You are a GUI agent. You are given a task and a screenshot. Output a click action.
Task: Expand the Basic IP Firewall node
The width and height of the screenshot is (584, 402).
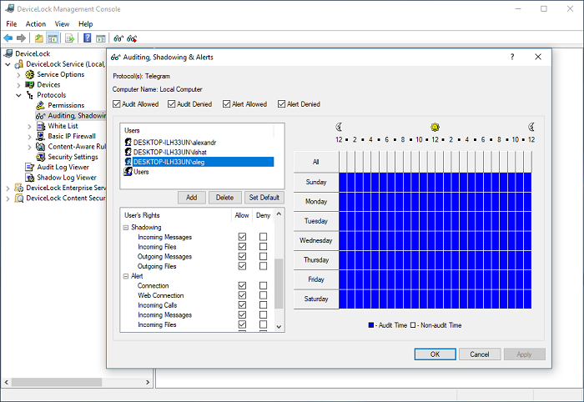point(29,137)
